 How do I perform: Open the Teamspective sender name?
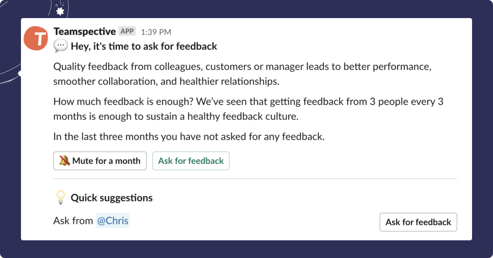(85, 32)
